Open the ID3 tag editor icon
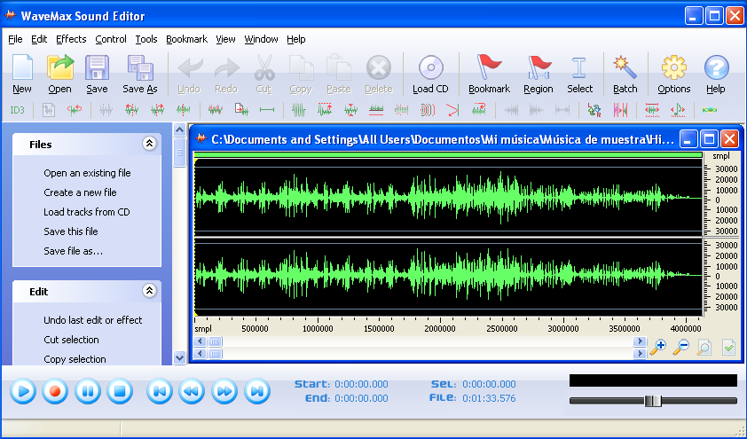The width and height of the screenshot is (747, 439). point(17,111)
